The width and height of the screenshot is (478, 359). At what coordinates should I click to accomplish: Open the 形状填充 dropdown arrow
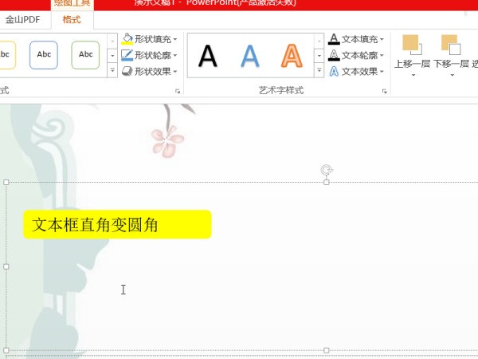tap(175, 39)
